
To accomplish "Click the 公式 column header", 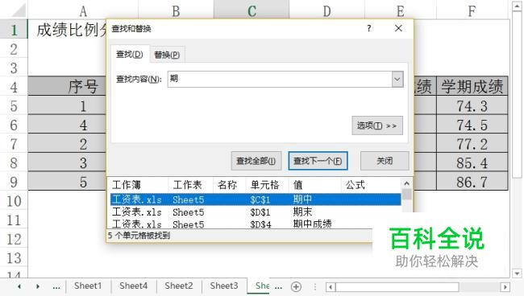I will point(371,185).
